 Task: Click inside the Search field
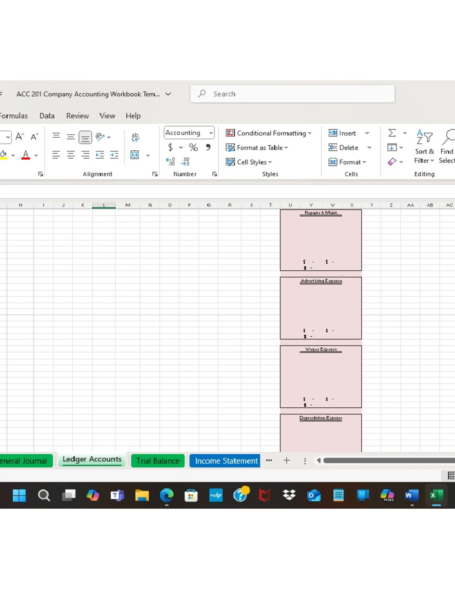coord(292,94)
